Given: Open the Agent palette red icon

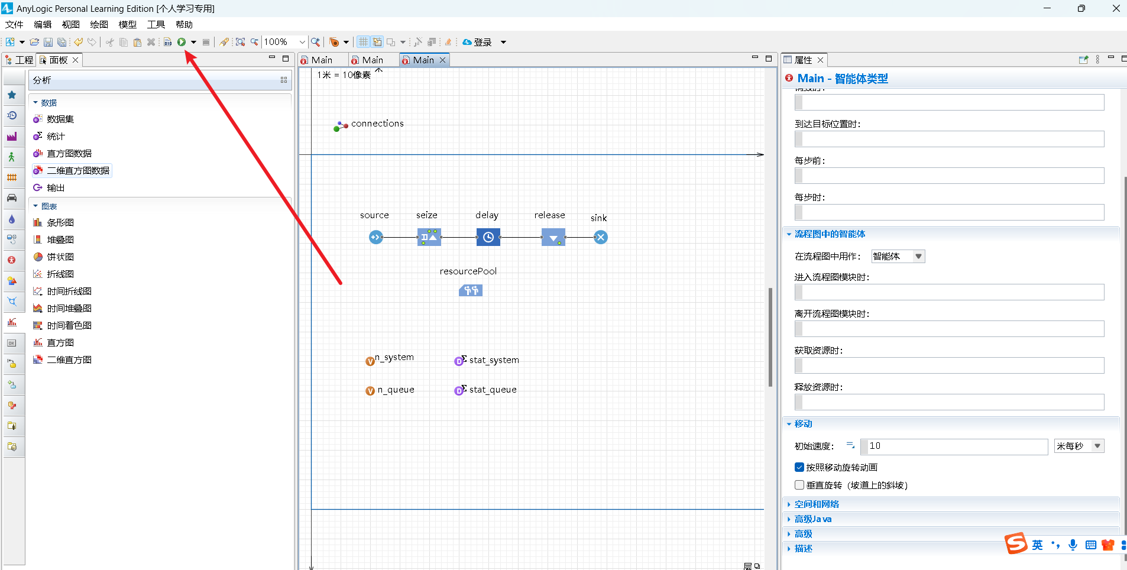Looking at the screenshot, I should click(12, 260).
